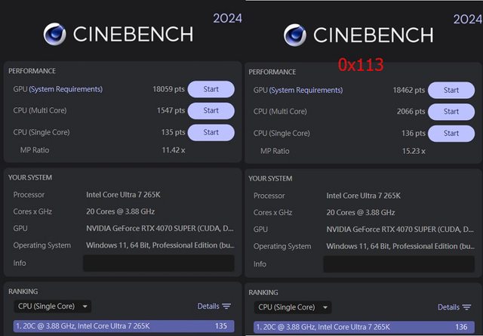483x336 pixels.
Task: Start the GPU test showing 18059 pts
Action: click(x=211, y=89)
